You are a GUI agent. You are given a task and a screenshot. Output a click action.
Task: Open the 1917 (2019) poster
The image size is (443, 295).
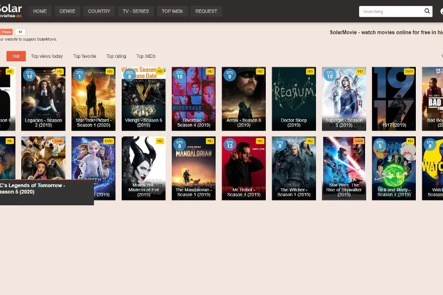[394, 99]
